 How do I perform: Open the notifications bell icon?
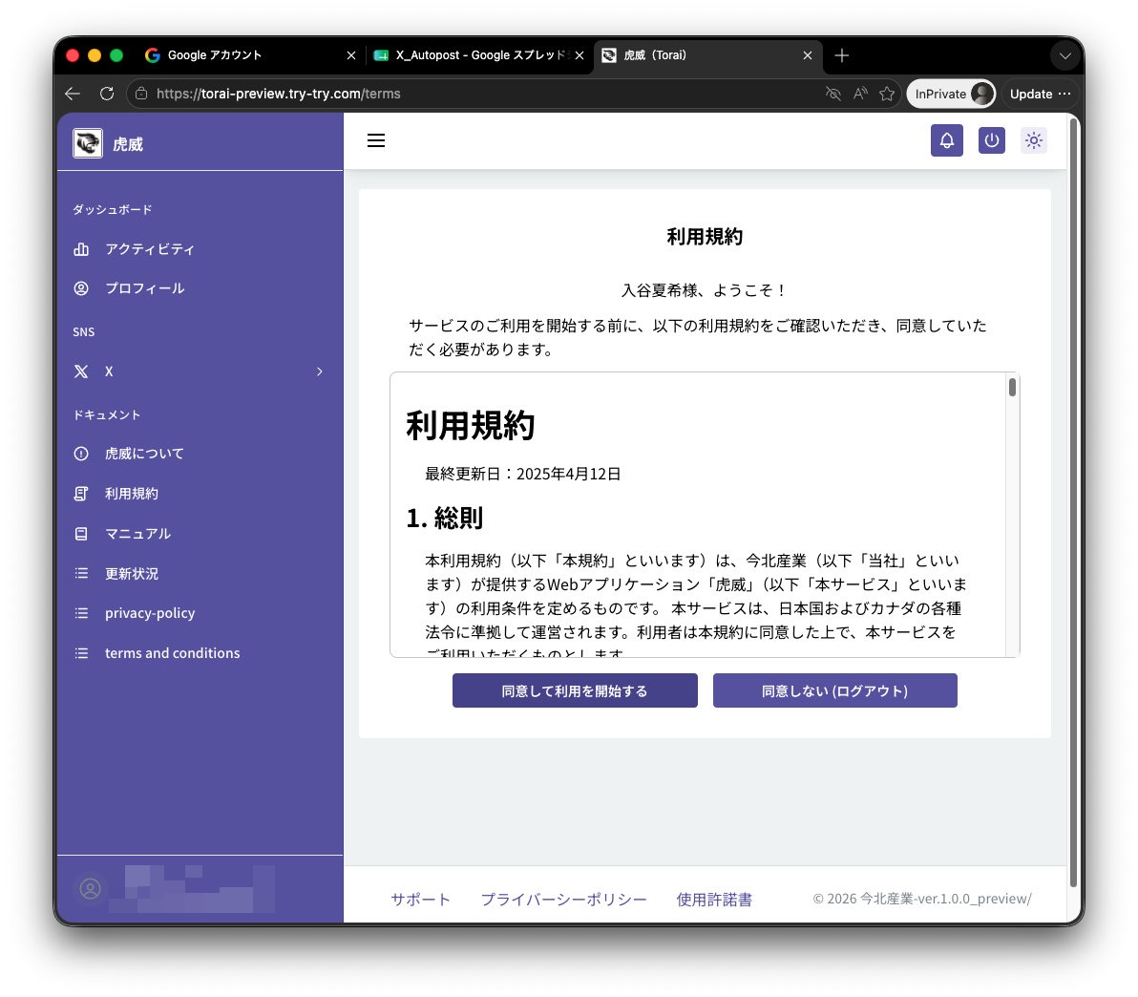coord(946,140)
